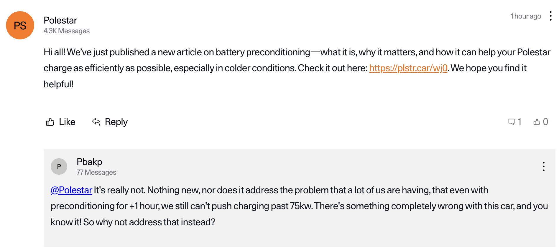Click the curved reply arrow icon
Viewport: 559px width, 250px height.
pos(96,121)
